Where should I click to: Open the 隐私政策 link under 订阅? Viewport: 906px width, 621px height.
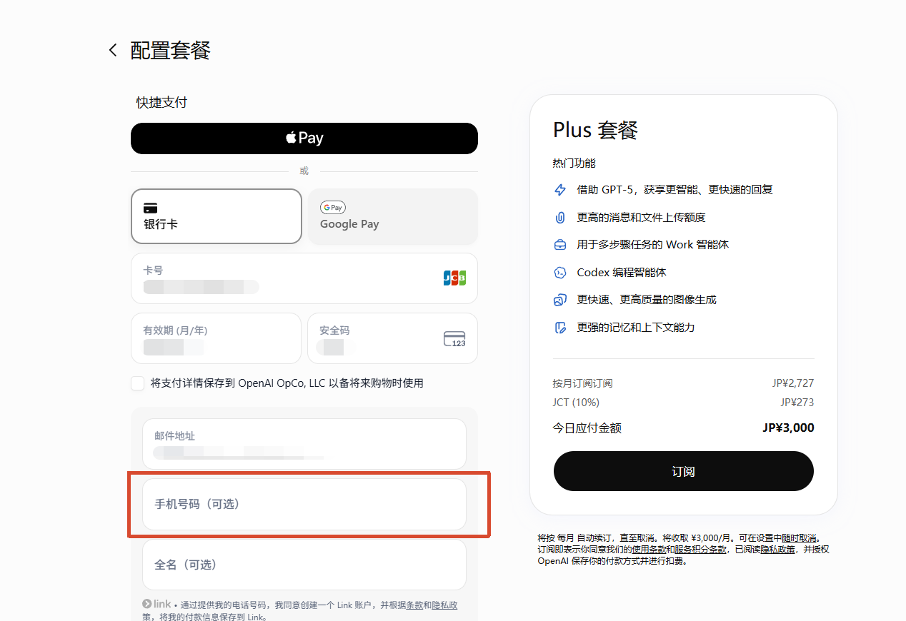click(x=777, y=550)
